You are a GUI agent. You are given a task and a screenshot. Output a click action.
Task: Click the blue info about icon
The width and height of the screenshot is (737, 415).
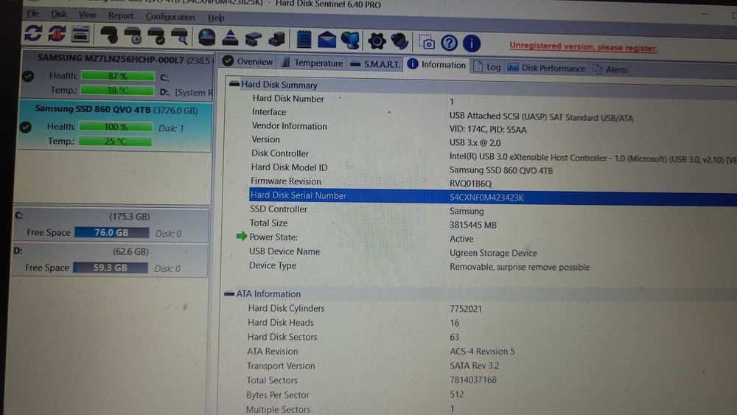(472, 43)
